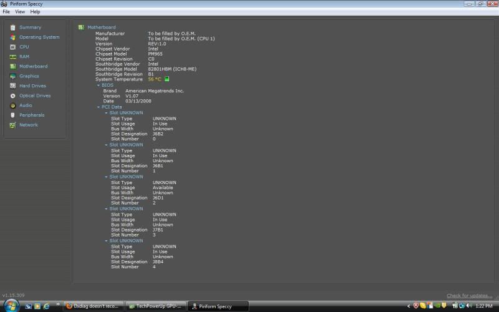Select the 56 °C temperature value
Image resolution: width=499 pixels, height=312 pixels.
(155, 79)
